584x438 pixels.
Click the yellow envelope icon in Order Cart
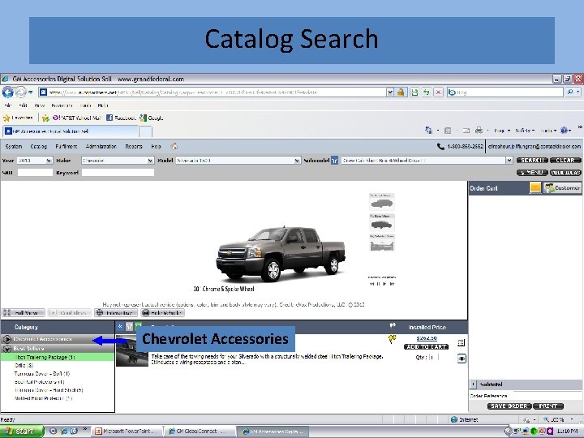pyautogui.click(x=535, y=188)
